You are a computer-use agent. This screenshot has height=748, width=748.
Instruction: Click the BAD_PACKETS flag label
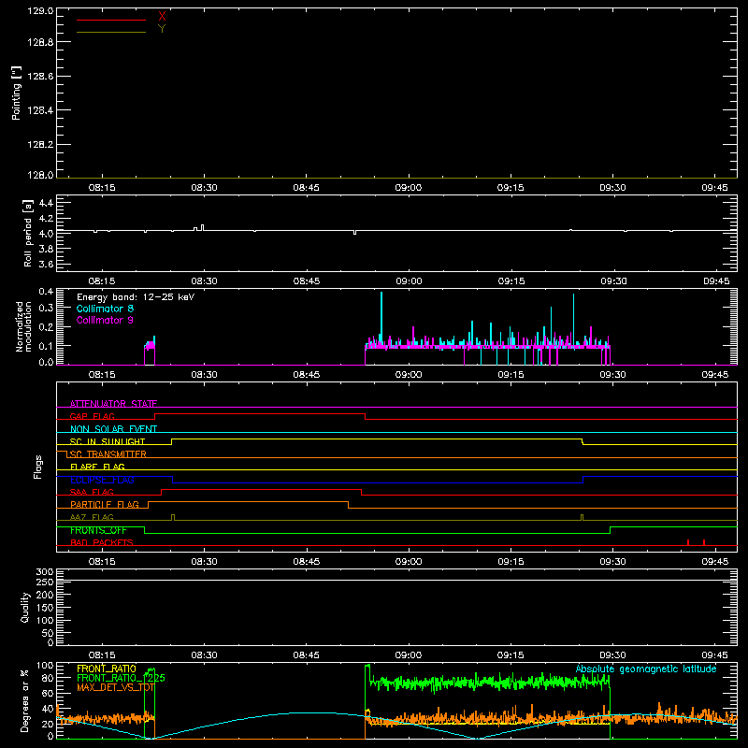[x=102, y=543]
